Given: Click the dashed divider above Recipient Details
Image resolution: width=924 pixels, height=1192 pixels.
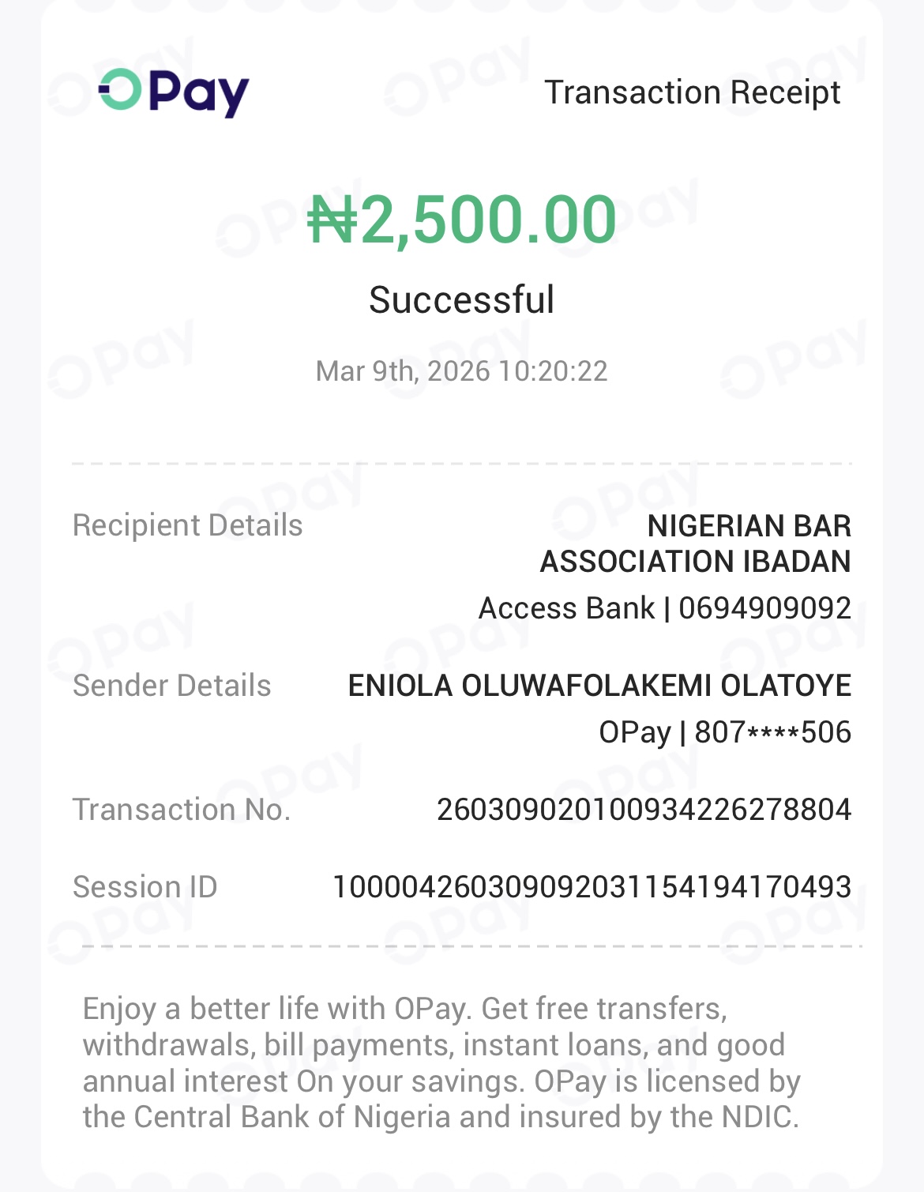Looking at the screenshot, I should (x=462, y=464).
